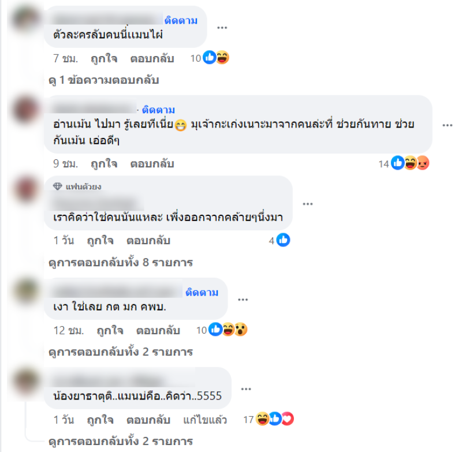462x452 pixels.
Task: Open three-dot menu on 14-reaction comment
Action: point(447,125)
